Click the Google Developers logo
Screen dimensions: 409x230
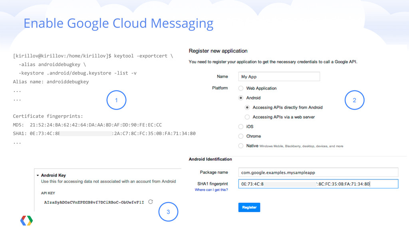pyautogui.click(x=27, y=220)
